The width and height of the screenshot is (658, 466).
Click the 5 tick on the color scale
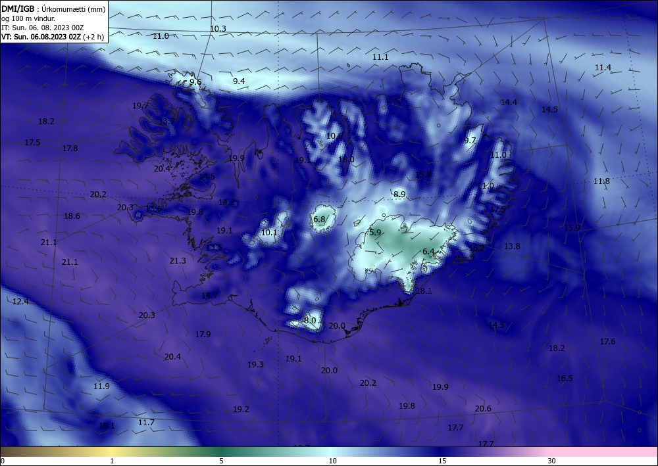click(x=221, y=461)
